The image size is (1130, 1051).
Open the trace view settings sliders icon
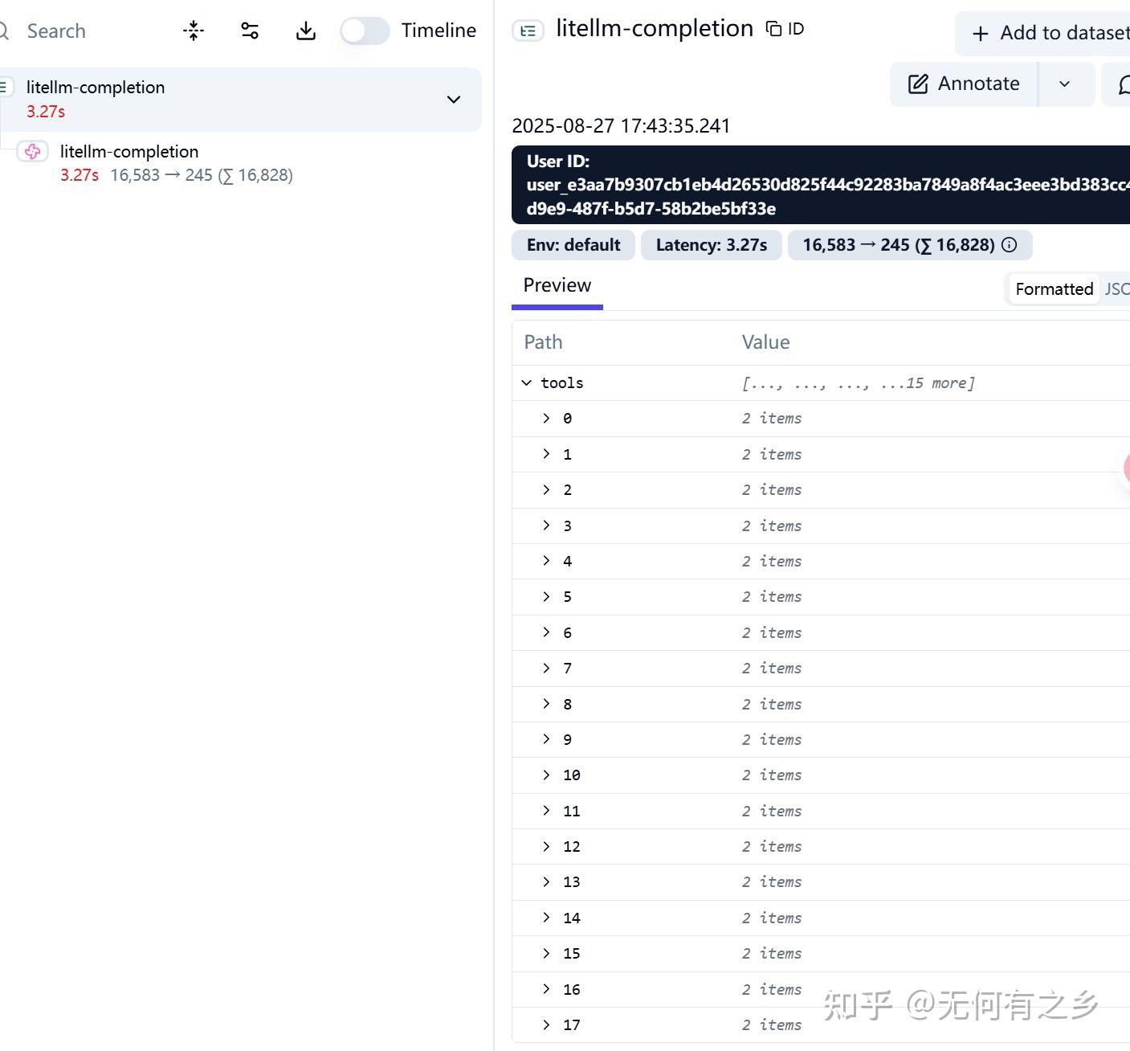tap(250, 31)
